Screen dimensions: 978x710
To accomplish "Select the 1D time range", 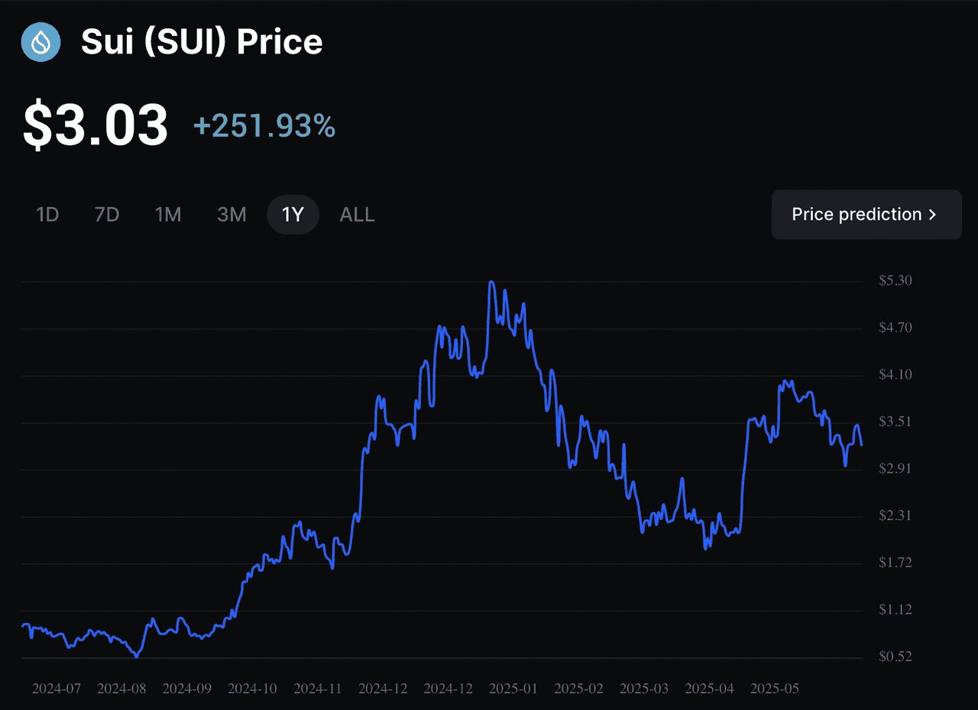I will pyautogui.click(x=47, y=215).
